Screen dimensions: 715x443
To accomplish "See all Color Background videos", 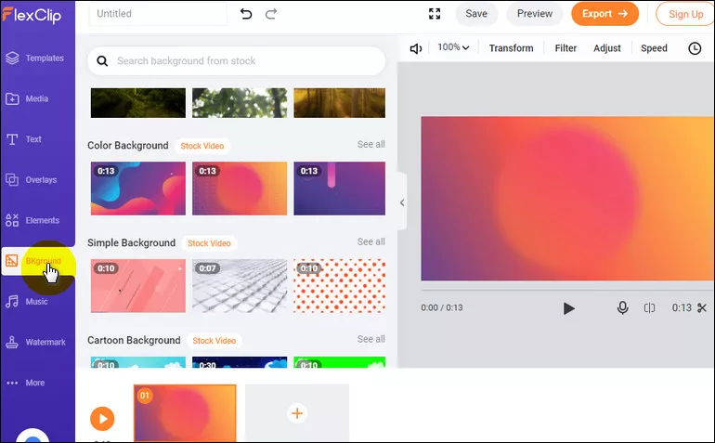I will tap(370, 144).
